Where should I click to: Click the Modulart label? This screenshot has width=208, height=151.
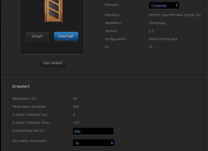tap(112, 5)
